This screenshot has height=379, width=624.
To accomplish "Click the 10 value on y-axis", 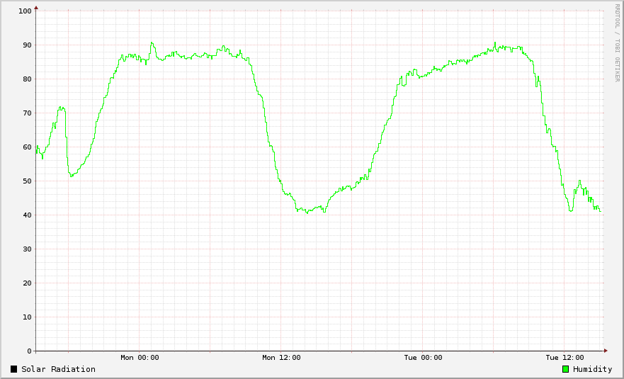I will click(x=27, y=317).
